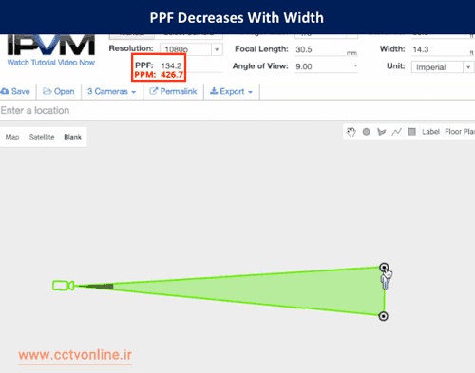475x373 pixels.
Task: Click the Label tool
Action: point(430,132)
